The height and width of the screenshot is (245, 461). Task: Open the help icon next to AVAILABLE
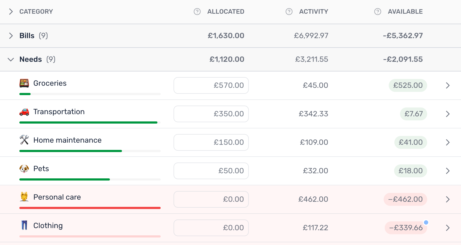(377, 12)
